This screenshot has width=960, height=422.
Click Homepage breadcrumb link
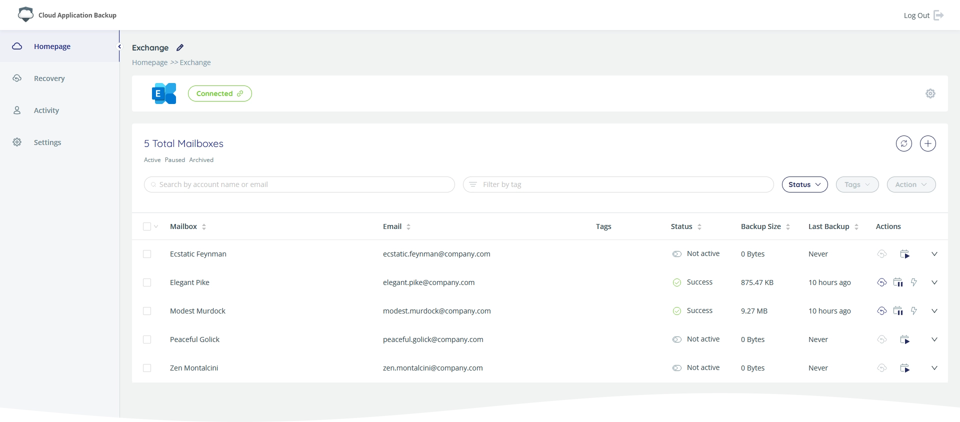point(150,62)
